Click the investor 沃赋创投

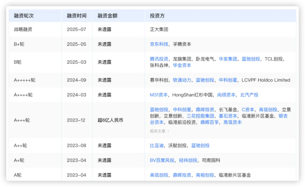177,145
